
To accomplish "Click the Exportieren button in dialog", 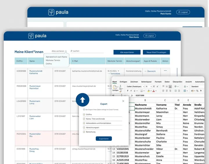I will 104,139.
